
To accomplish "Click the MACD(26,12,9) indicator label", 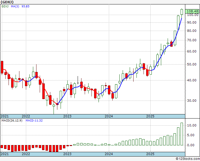I will [12, 121].
